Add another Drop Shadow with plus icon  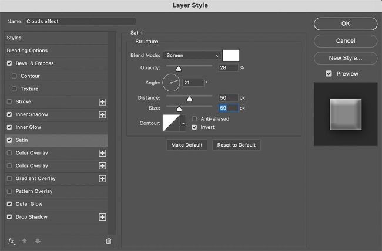coord(102,217)
